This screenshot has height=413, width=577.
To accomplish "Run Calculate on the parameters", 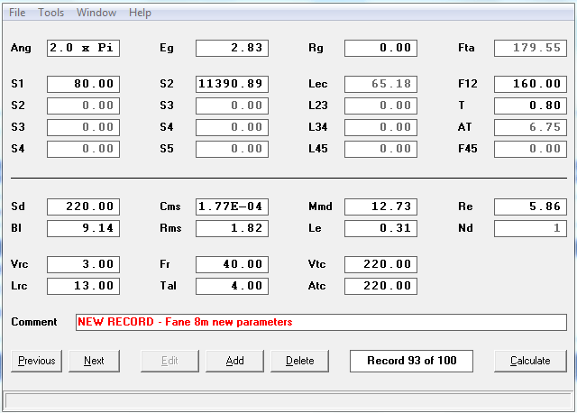I will pyautogui.click(x=530, y=361).
